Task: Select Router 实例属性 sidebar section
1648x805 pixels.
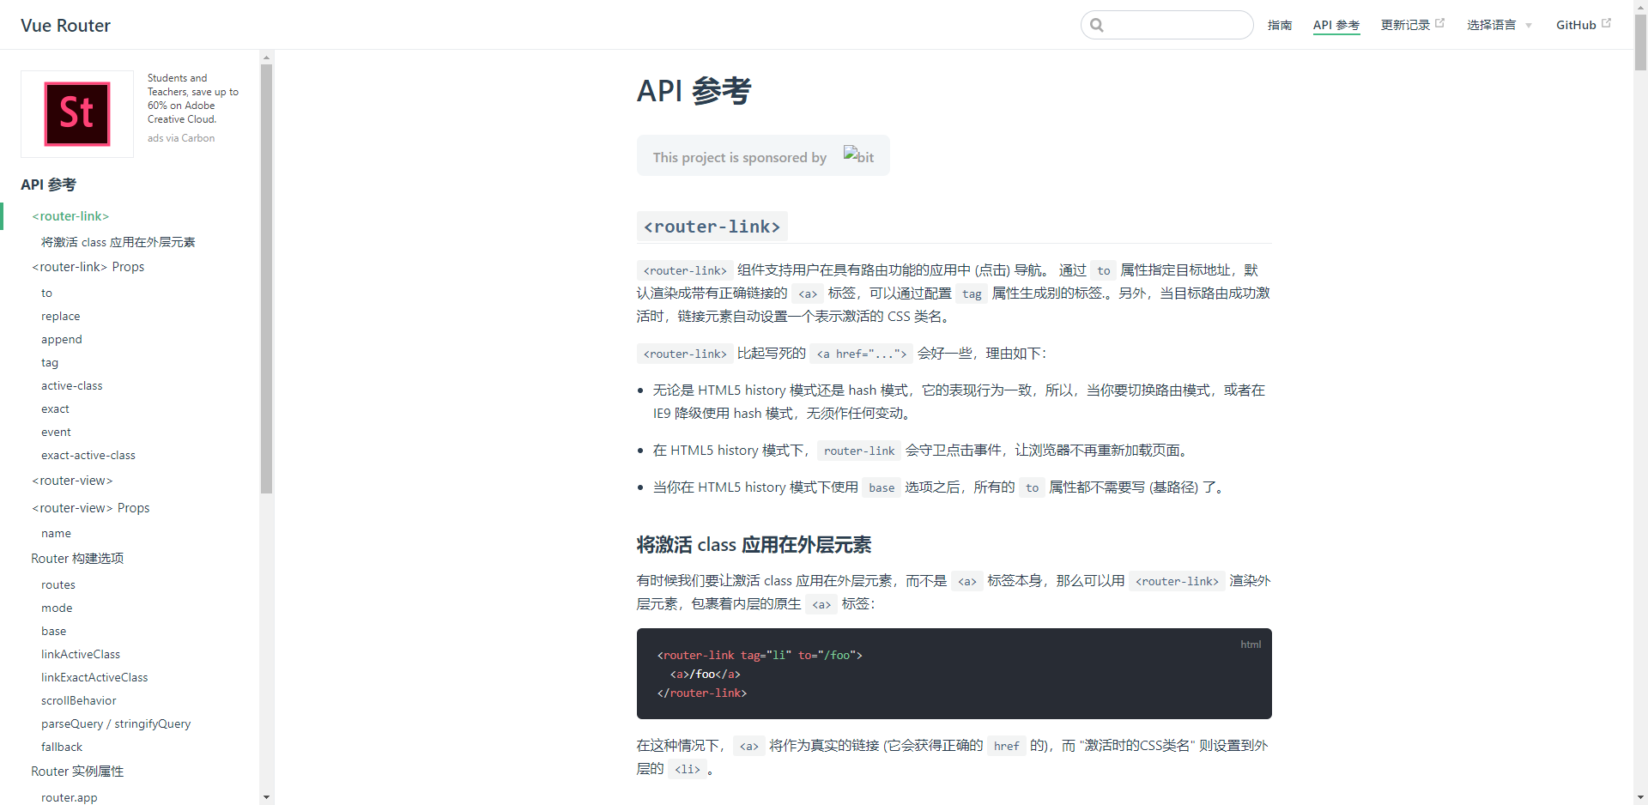Action: (x=77, y=771)
